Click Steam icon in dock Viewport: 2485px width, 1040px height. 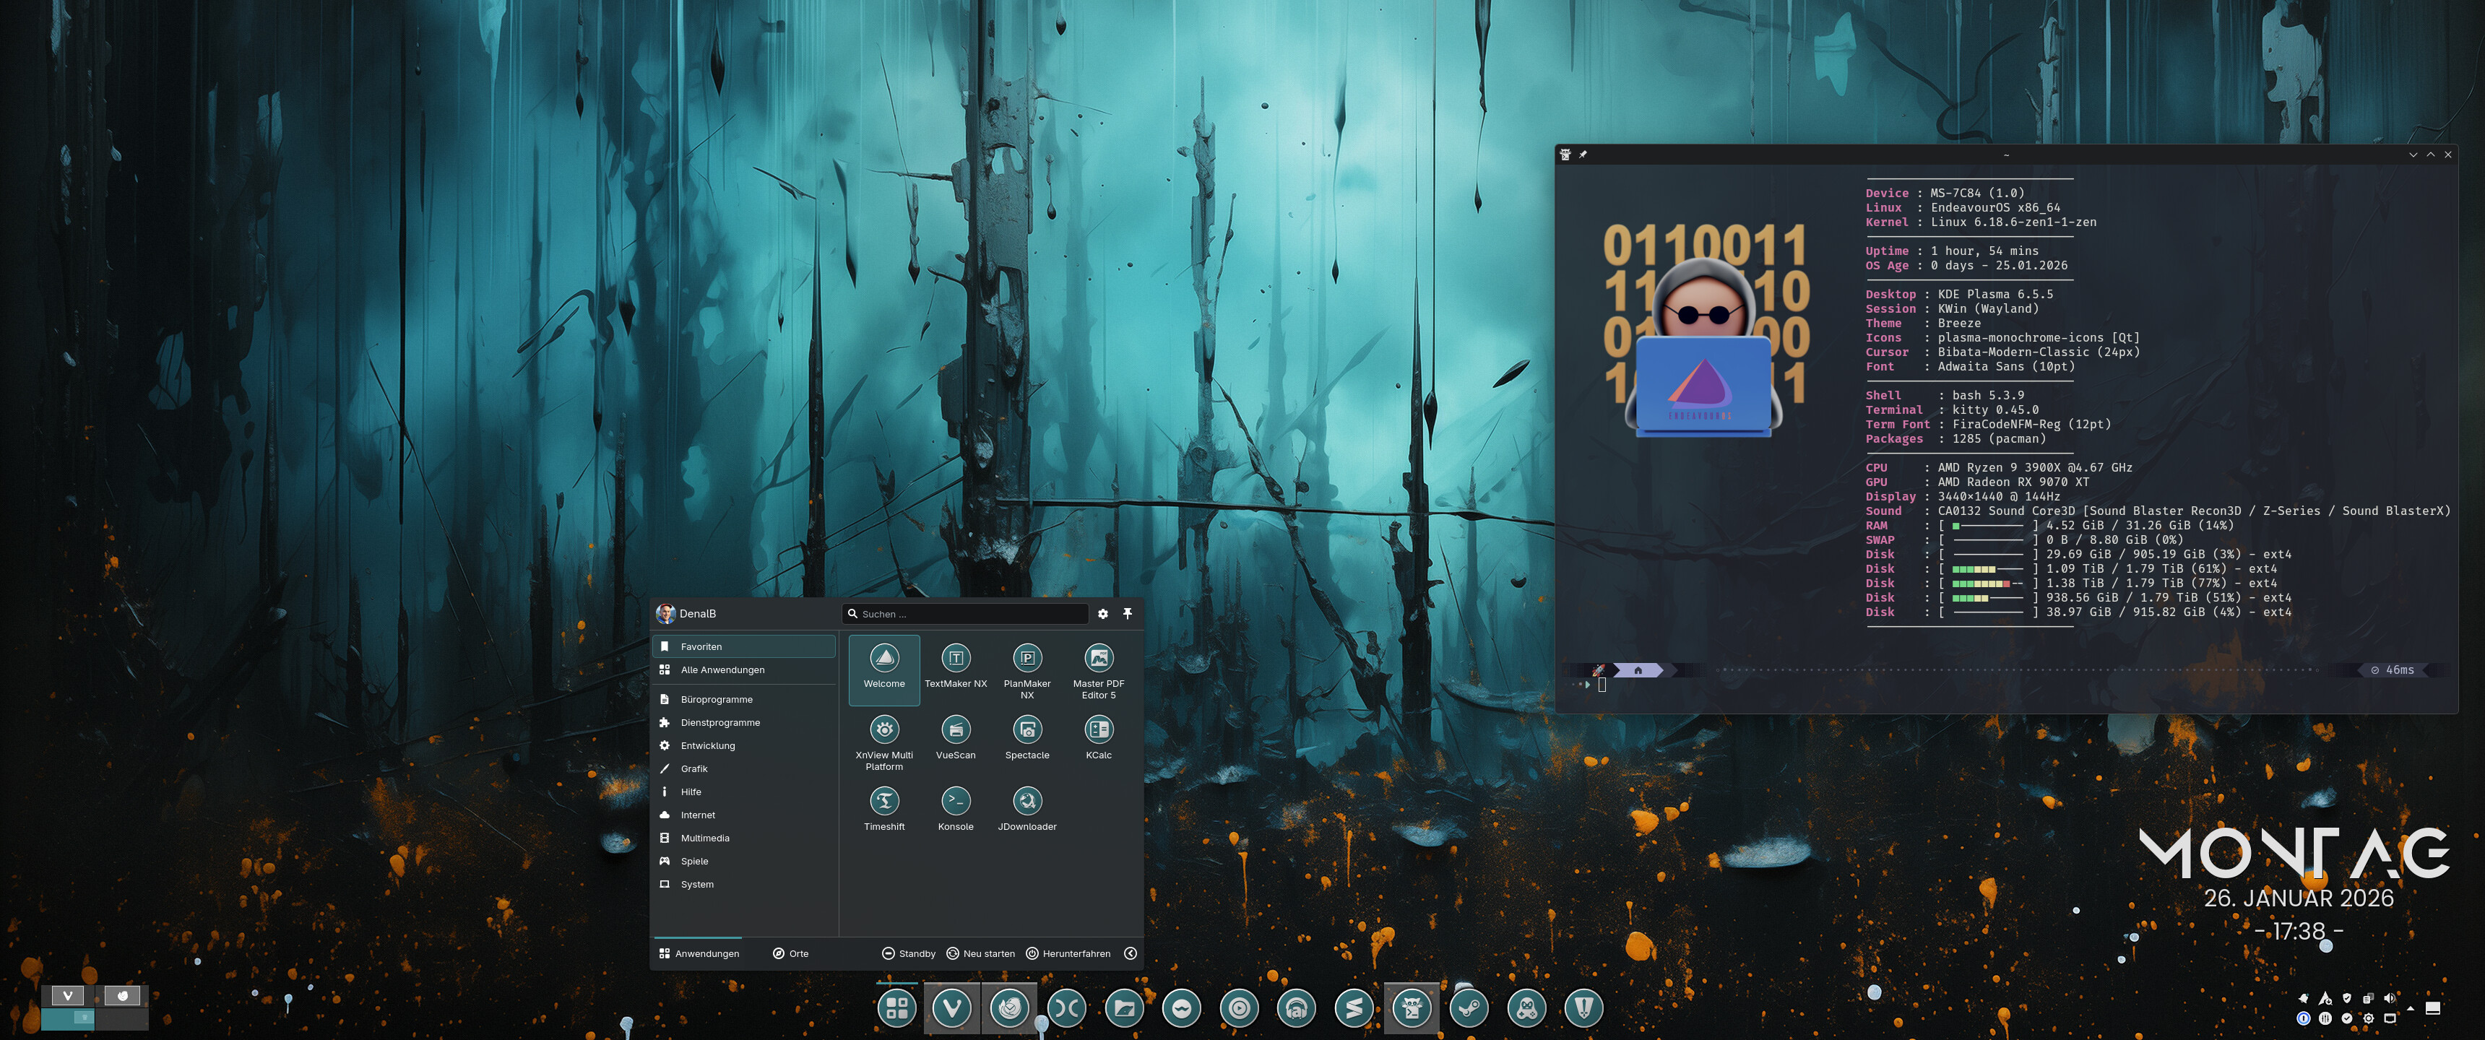(1469, 1008)
